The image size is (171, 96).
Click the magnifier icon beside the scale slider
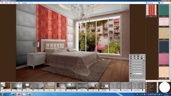point(131,61)
